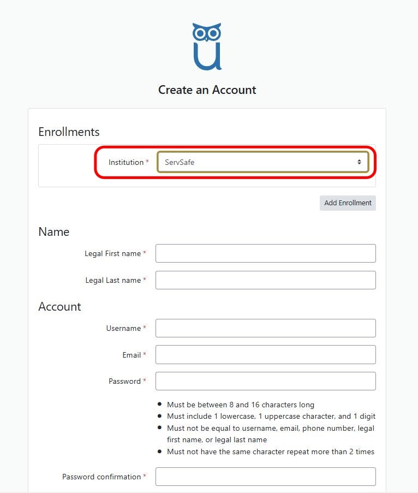The image size is (418, 493).
Task: Click the owl logo icon
Action: coord(207,47)
